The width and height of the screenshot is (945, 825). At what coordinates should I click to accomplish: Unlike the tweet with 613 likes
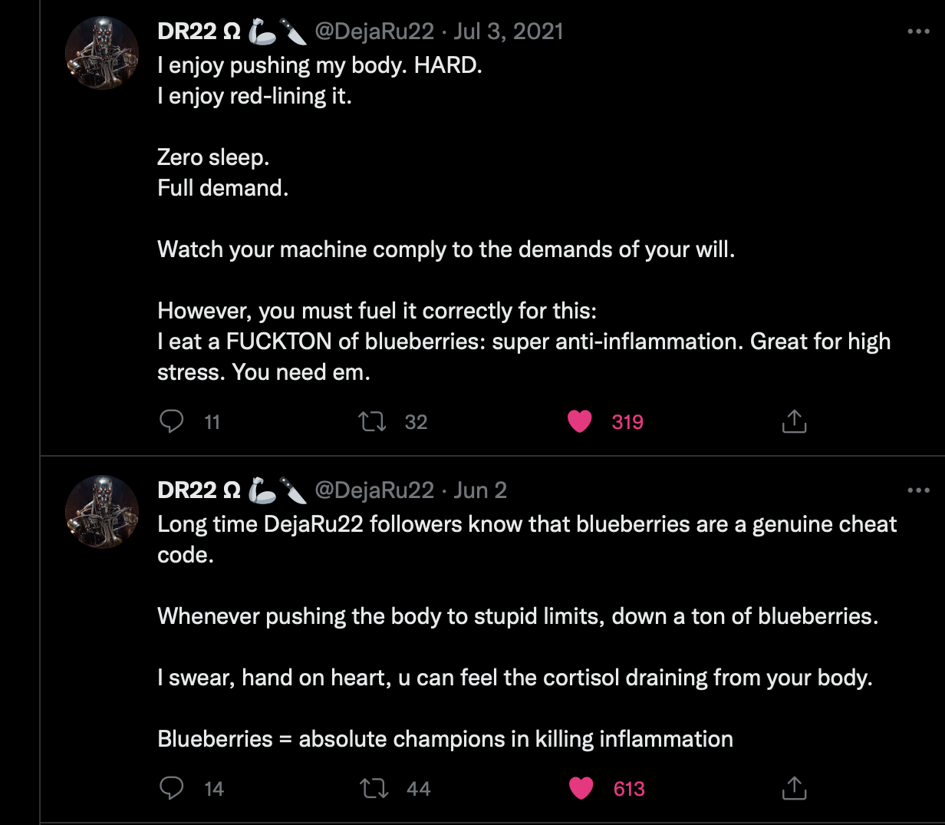point(581,788)
